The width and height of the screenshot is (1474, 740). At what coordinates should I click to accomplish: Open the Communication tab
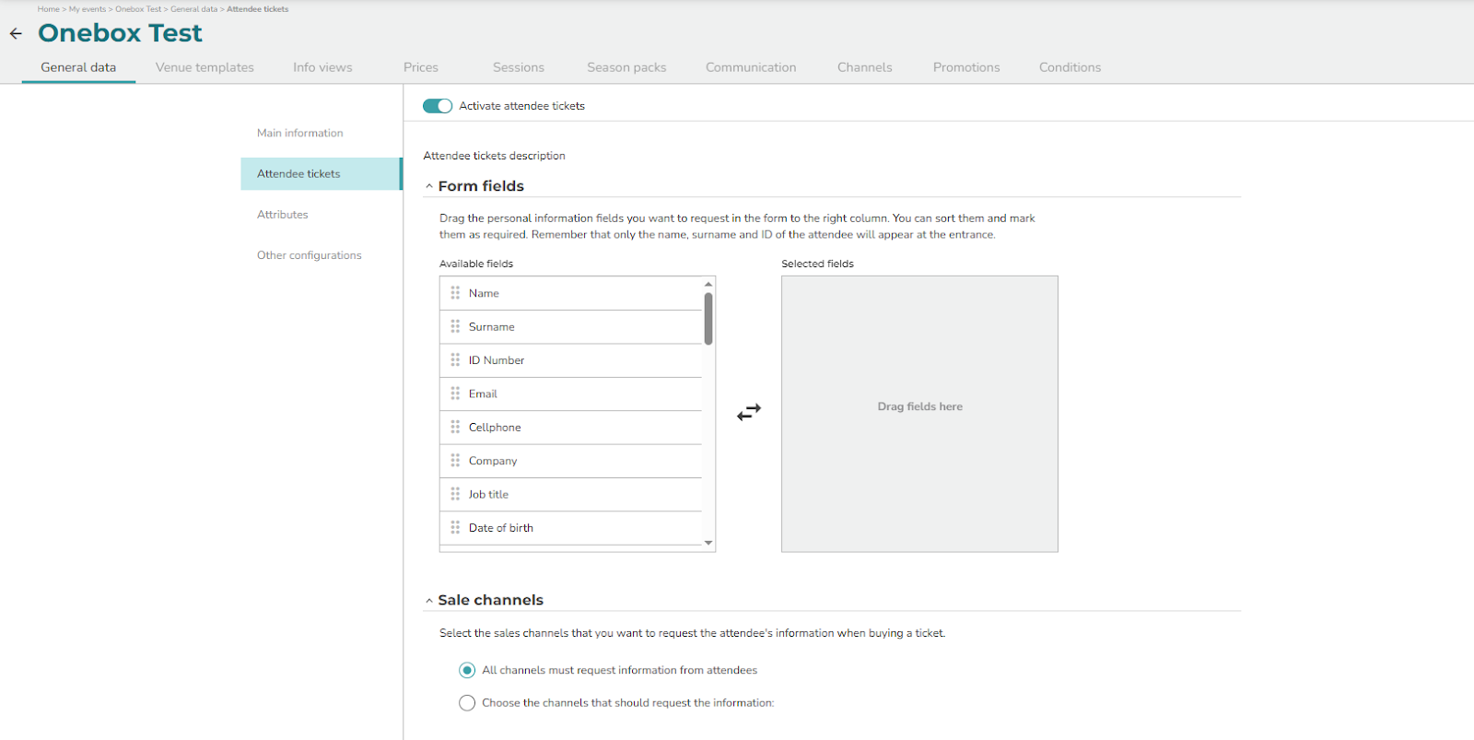751,67
